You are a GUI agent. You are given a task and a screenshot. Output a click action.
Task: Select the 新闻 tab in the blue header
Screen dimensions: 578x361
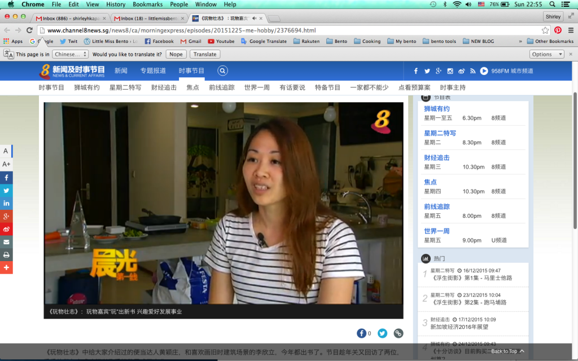121,71
